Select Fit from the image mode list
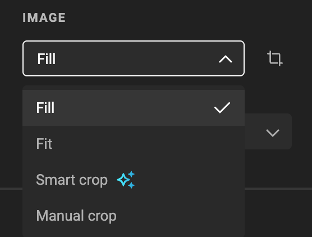Screen dimensions: 312x237 [134, 144]
